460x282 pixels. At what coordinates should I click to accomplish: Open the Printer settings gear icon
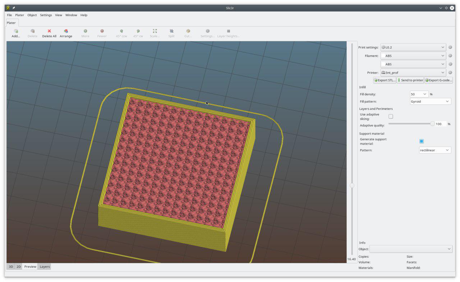click(x=450, y=72)
